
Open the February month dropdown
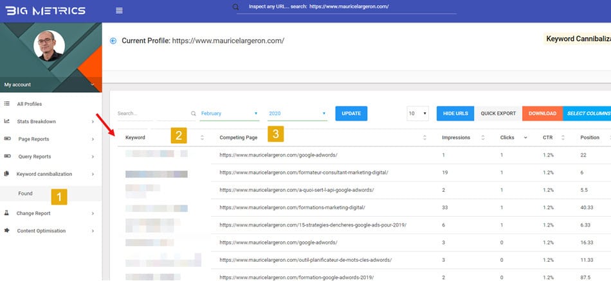(x=230, y=114)
